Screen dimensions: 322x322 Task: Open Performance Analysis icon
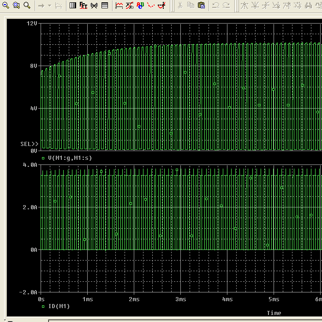tap(94, 6)
